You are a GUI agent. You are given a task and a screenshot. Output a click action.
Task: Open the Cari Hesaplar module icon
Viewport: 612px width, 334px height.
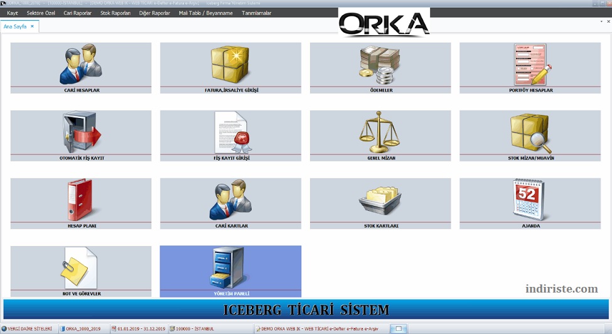(x=81, y=64)
